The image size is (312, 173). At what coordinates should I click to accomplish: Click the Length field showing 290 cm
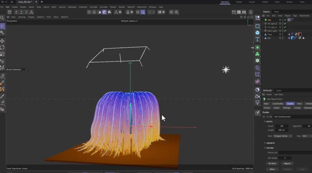(281, 130)
